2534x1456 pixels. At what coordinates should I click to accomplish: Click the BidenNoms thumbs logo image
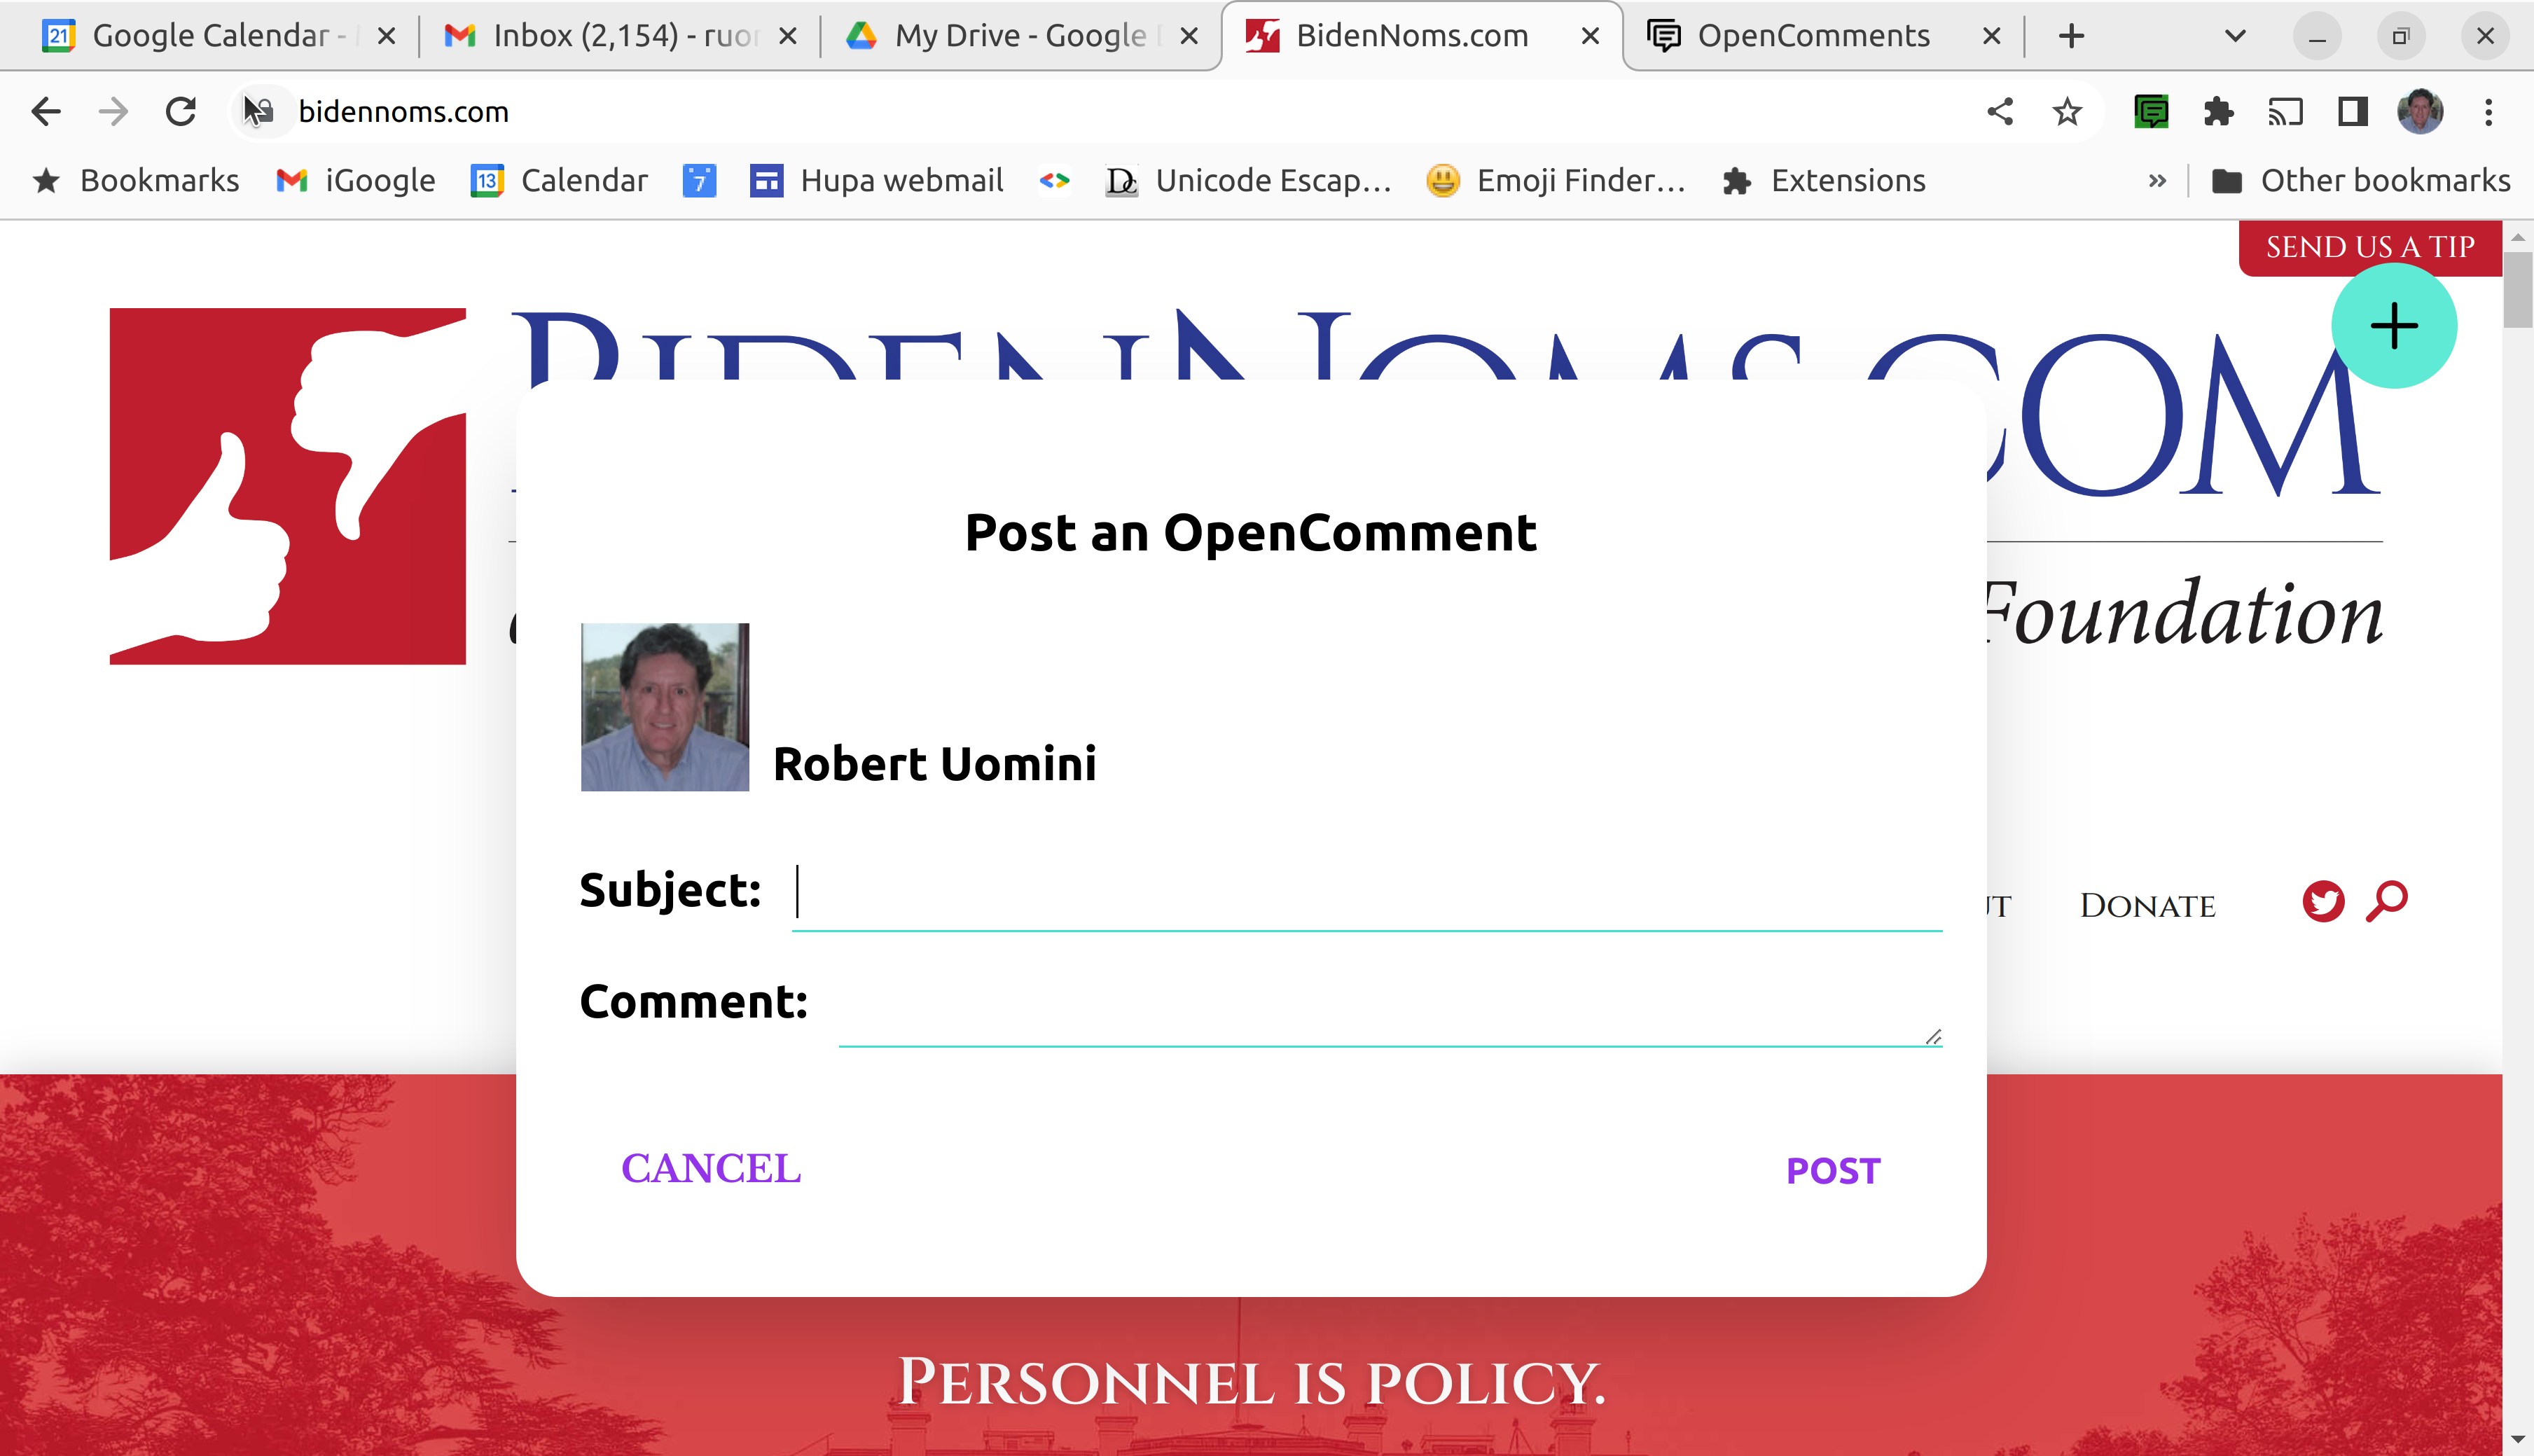[x=287, y=486]
